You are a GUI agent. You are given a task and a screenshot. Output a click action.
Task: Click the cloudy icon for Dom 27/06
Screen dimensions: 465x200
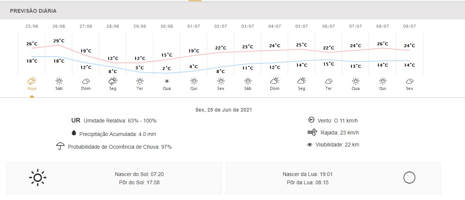coord(86,81)
